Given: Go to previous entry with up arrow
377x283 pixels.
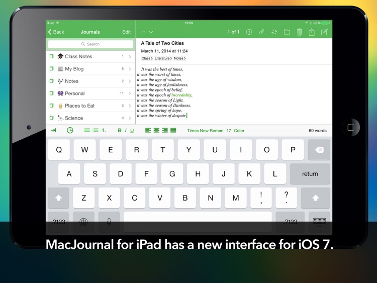Looking at the screenshot, I should 144,32.
